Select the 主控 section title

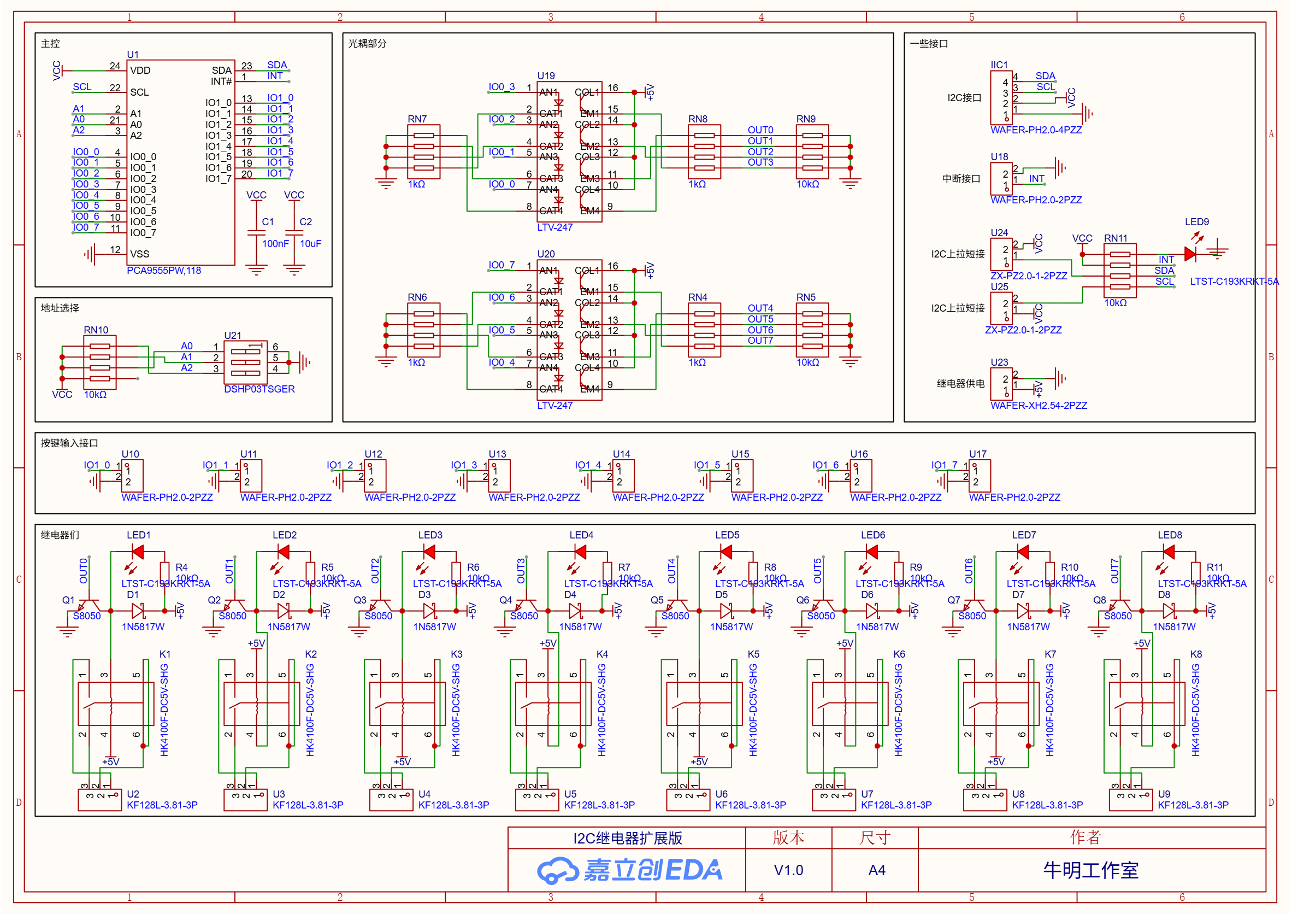[x=50, y=43]
